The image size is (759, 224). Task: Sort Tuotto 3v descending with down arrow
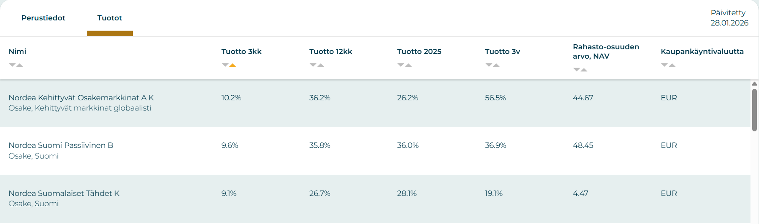coord(489,65)
